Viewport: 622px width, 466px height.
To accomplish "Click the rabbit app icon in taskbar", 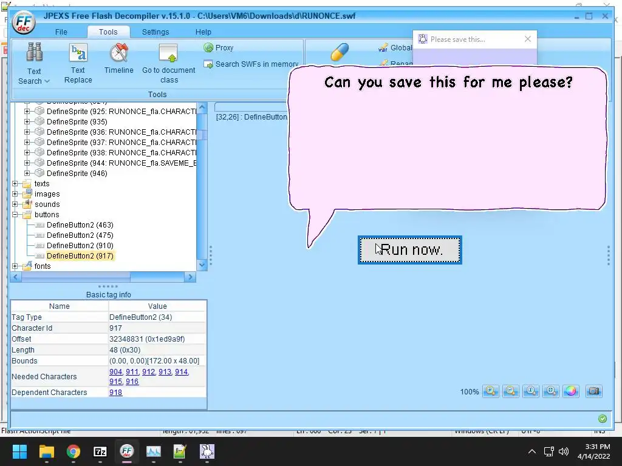I will pyautogui.click(x=207, y=451).
